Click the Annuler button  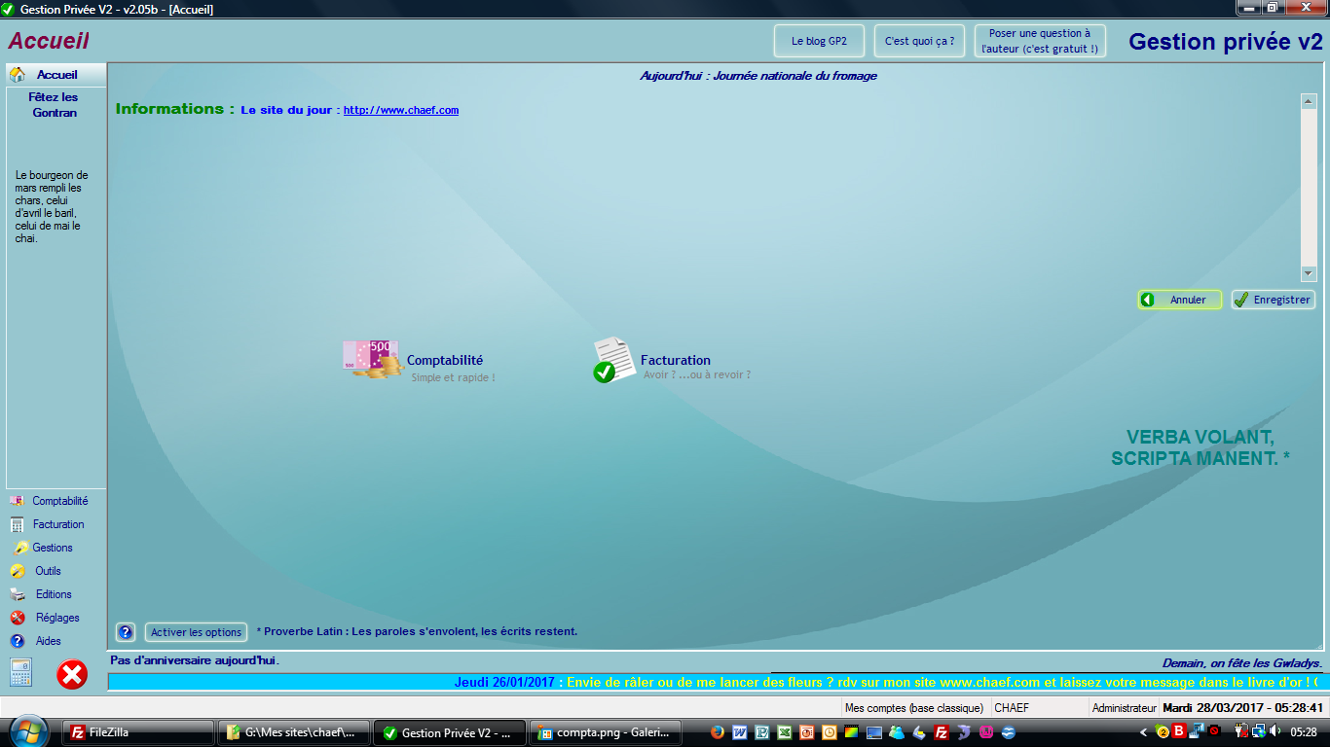tap(1180, 300)
